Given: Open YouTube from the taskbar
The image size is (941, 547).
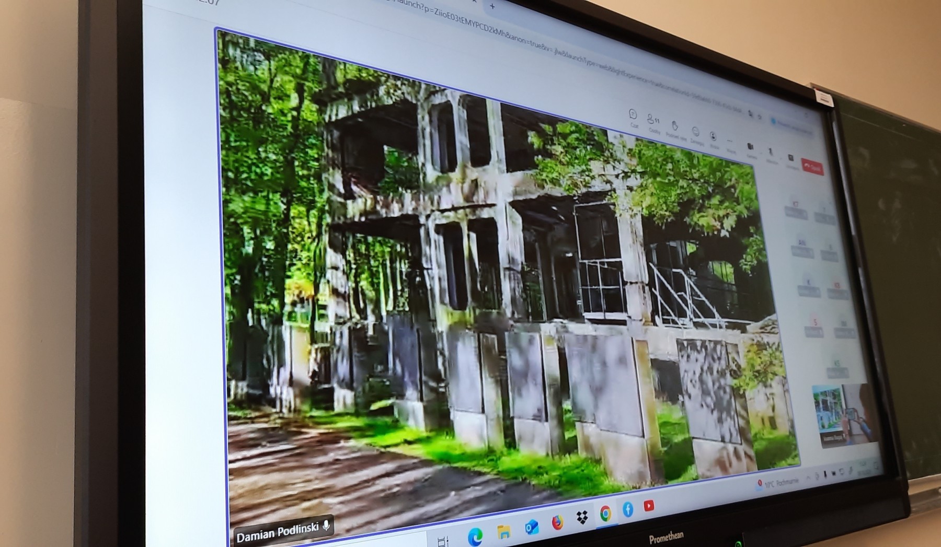Looking at the screenshot, I should (x=649, y=505).
